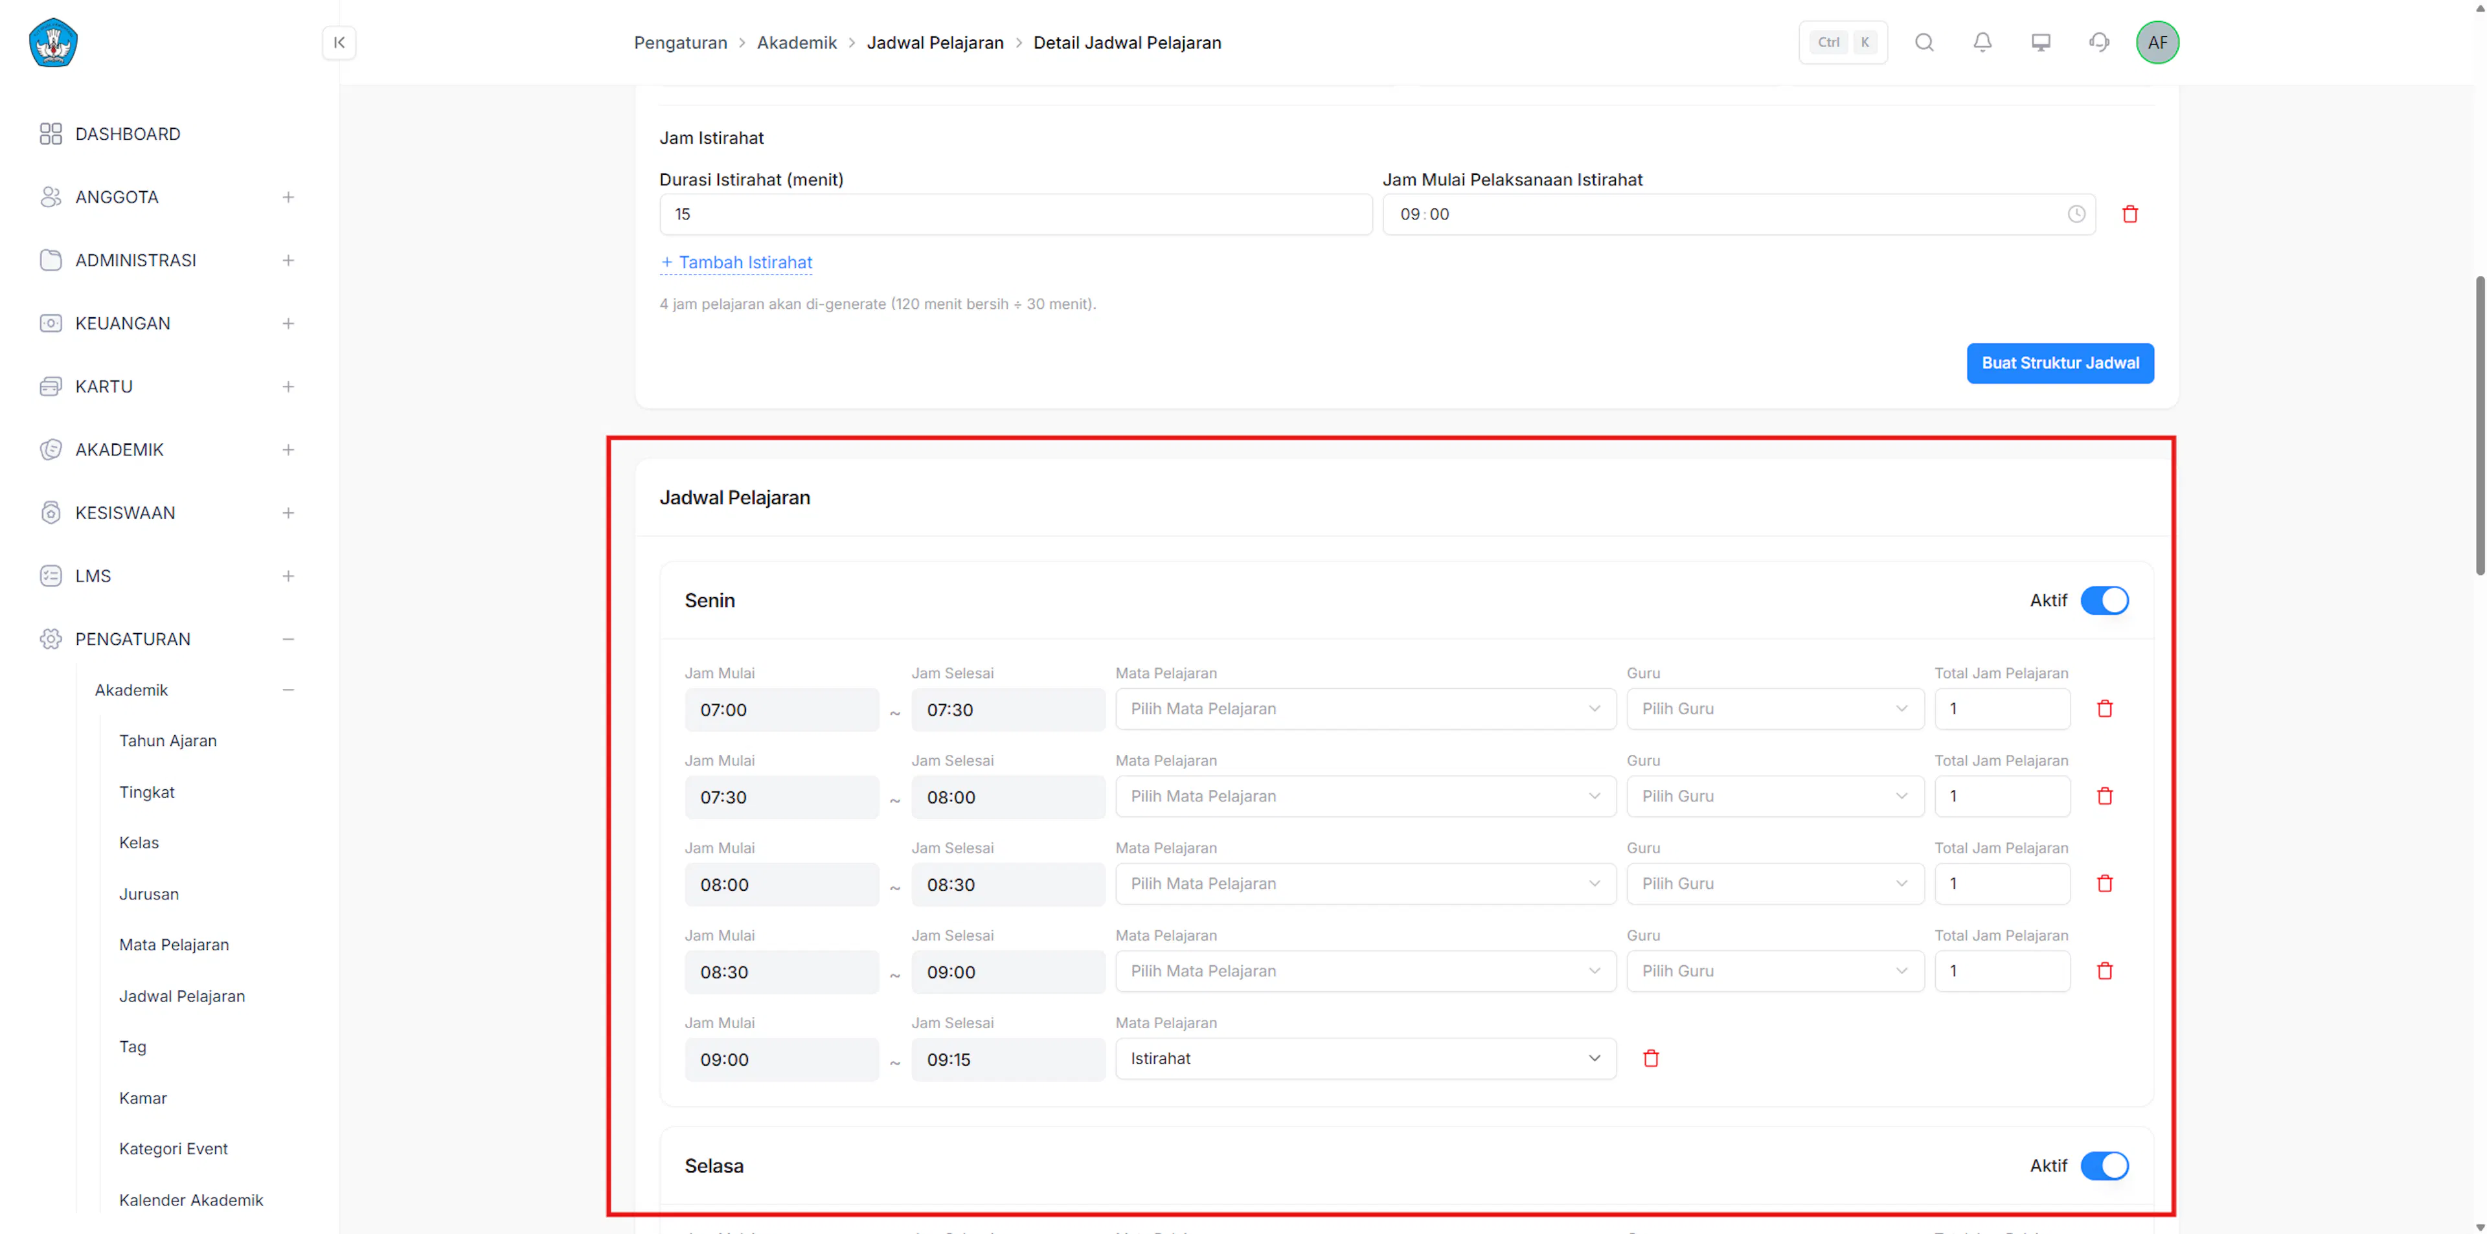Click the monitor display icon in header
The width and height of the screenshot is (2487, 1234).
click(2041, 43)
